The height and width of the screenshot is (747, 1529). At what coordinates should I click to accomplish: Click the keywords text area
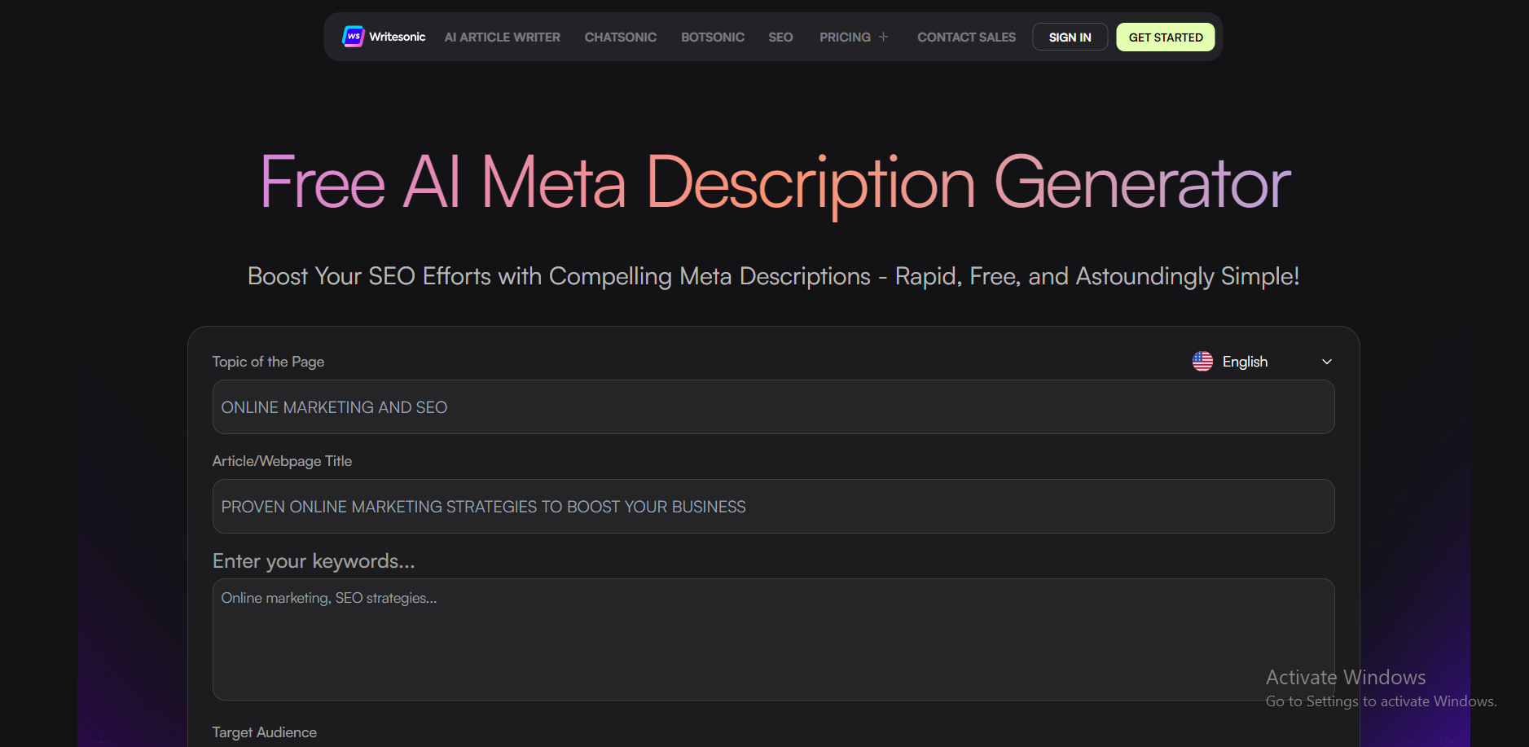772,639
